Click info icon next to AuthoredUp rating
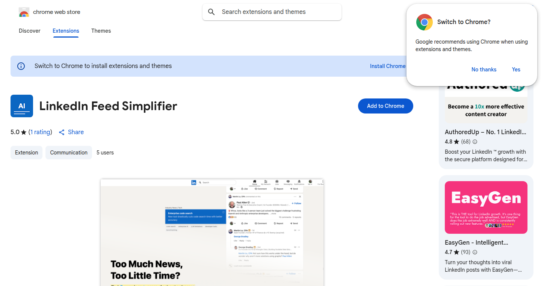The width and height of the screenshot is (541, 286). [475, 142]
